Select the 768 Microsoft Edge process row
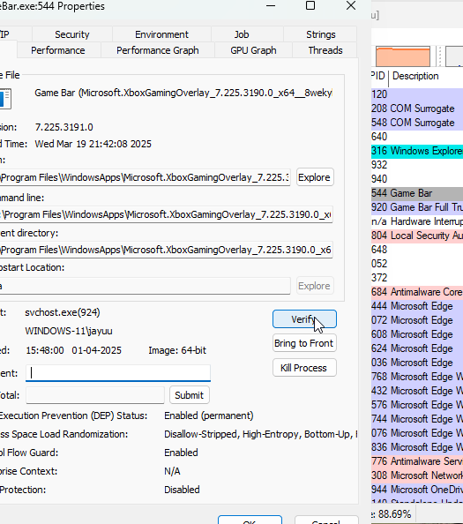Viewport: 463px width, 524px height. tap(417, 377)
